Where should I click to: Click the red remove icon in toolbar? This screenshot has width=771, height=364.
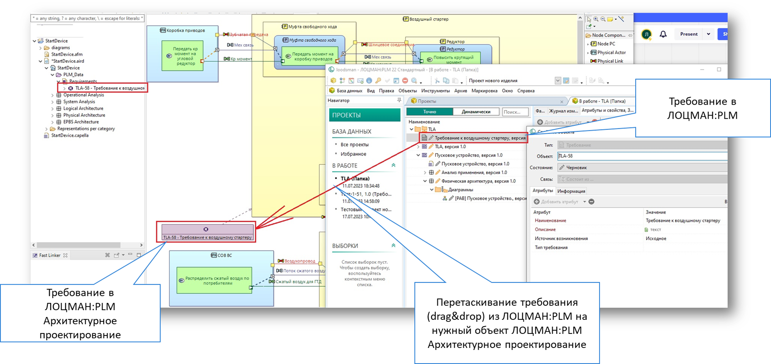point(405,81)
